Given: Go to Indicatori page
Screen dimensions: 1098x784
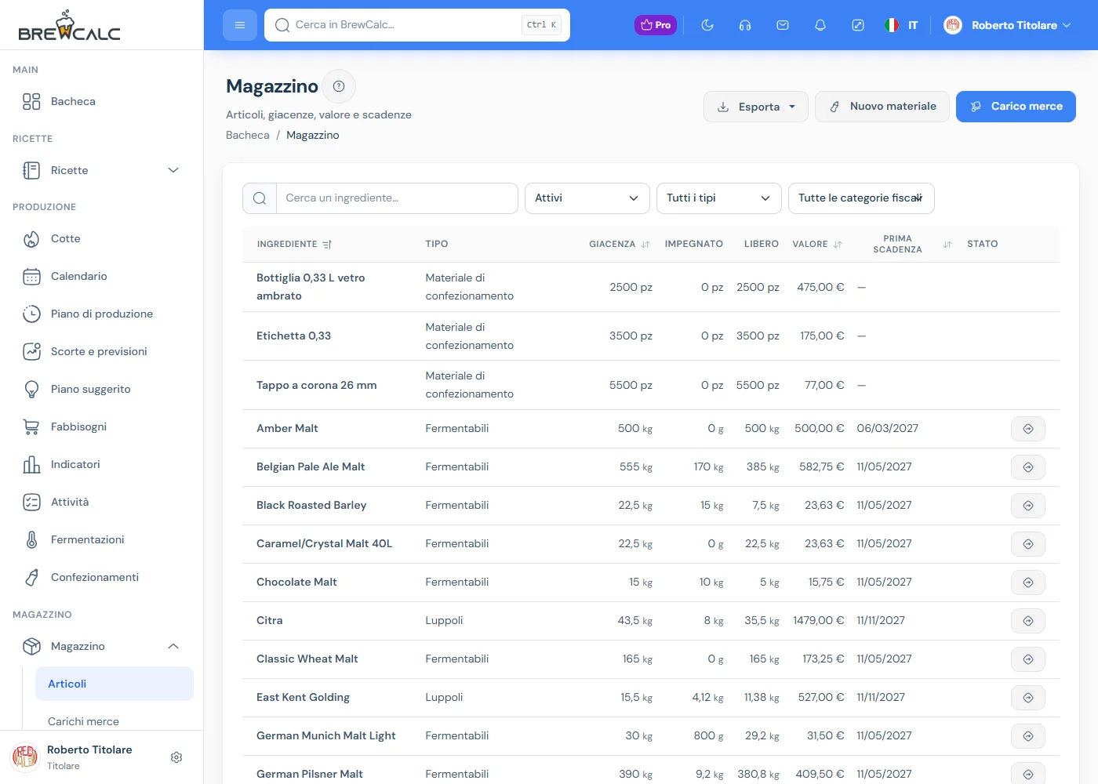Looking at the screenshot, I should click(x=102, y=465).
